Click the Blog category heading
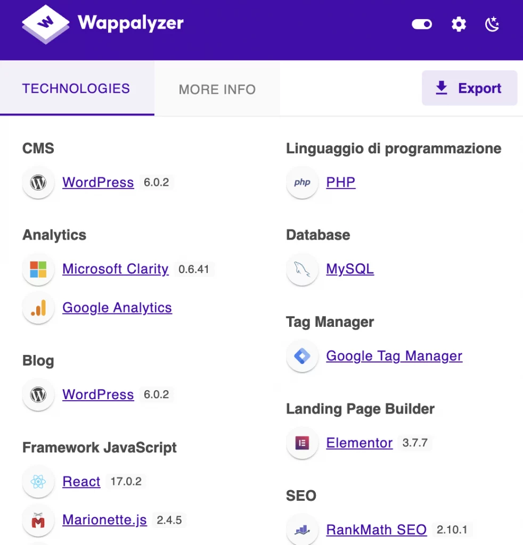The image size is (523, 545). tap(38, 361)
